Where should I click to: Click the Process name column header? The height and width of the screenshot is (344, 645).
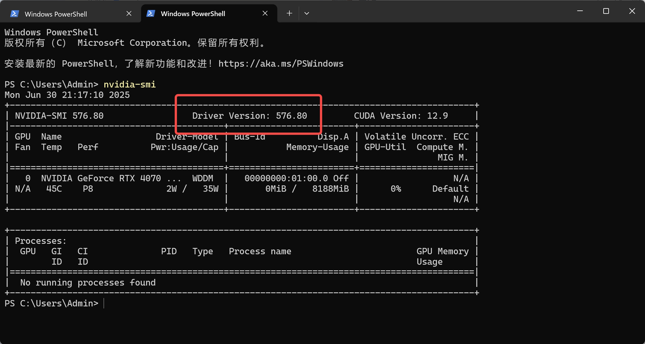[x=260, y=251]
